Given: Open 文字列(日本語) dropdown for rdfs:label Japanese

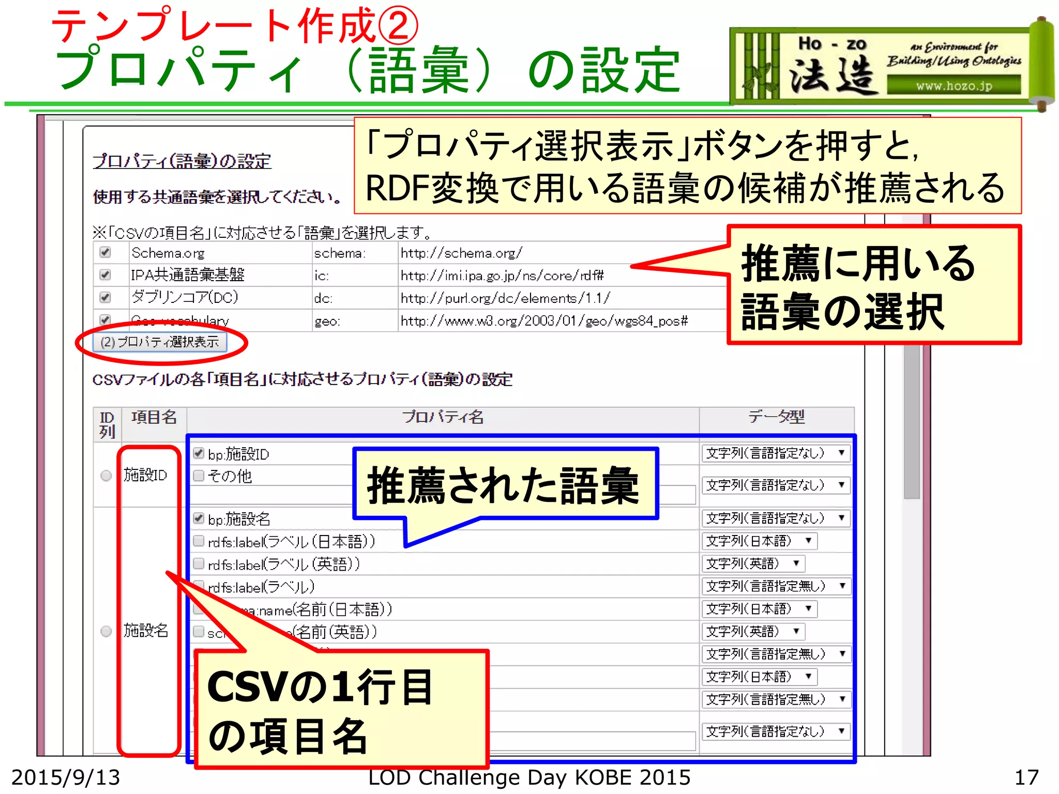Looking at the screenshot, I should (759, 541).
